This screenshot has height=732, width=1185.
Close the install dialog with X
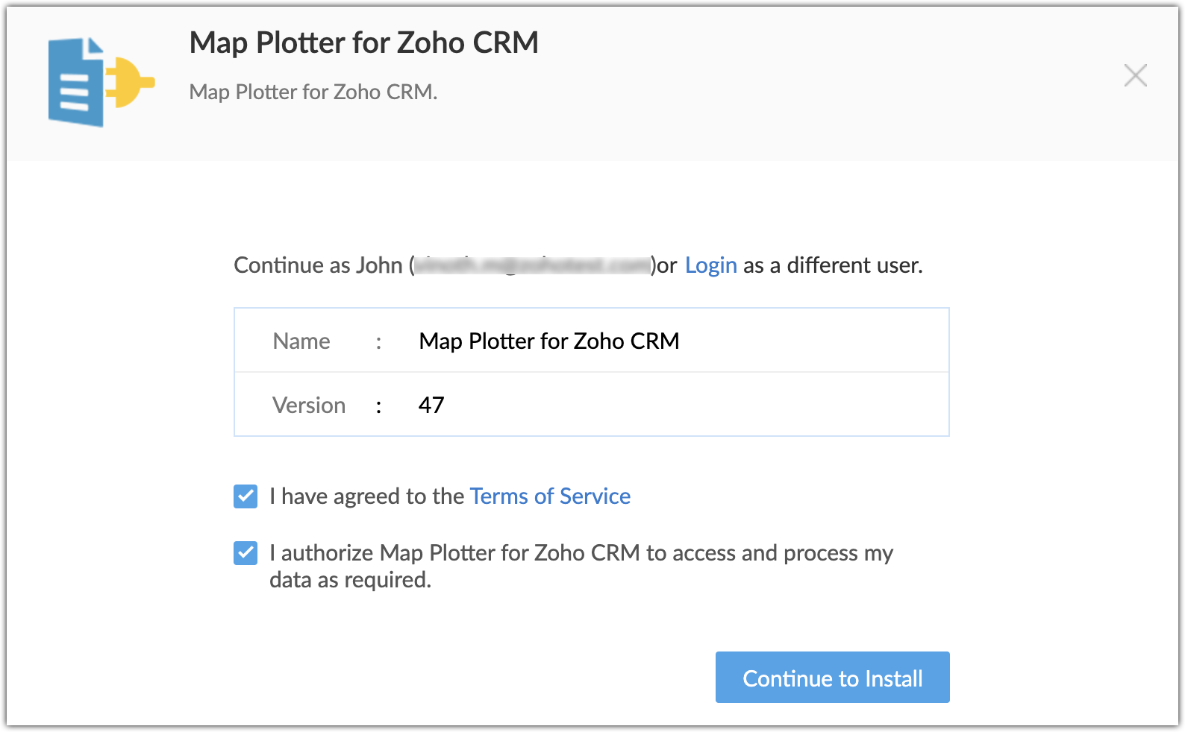(x=1135, y=75)
